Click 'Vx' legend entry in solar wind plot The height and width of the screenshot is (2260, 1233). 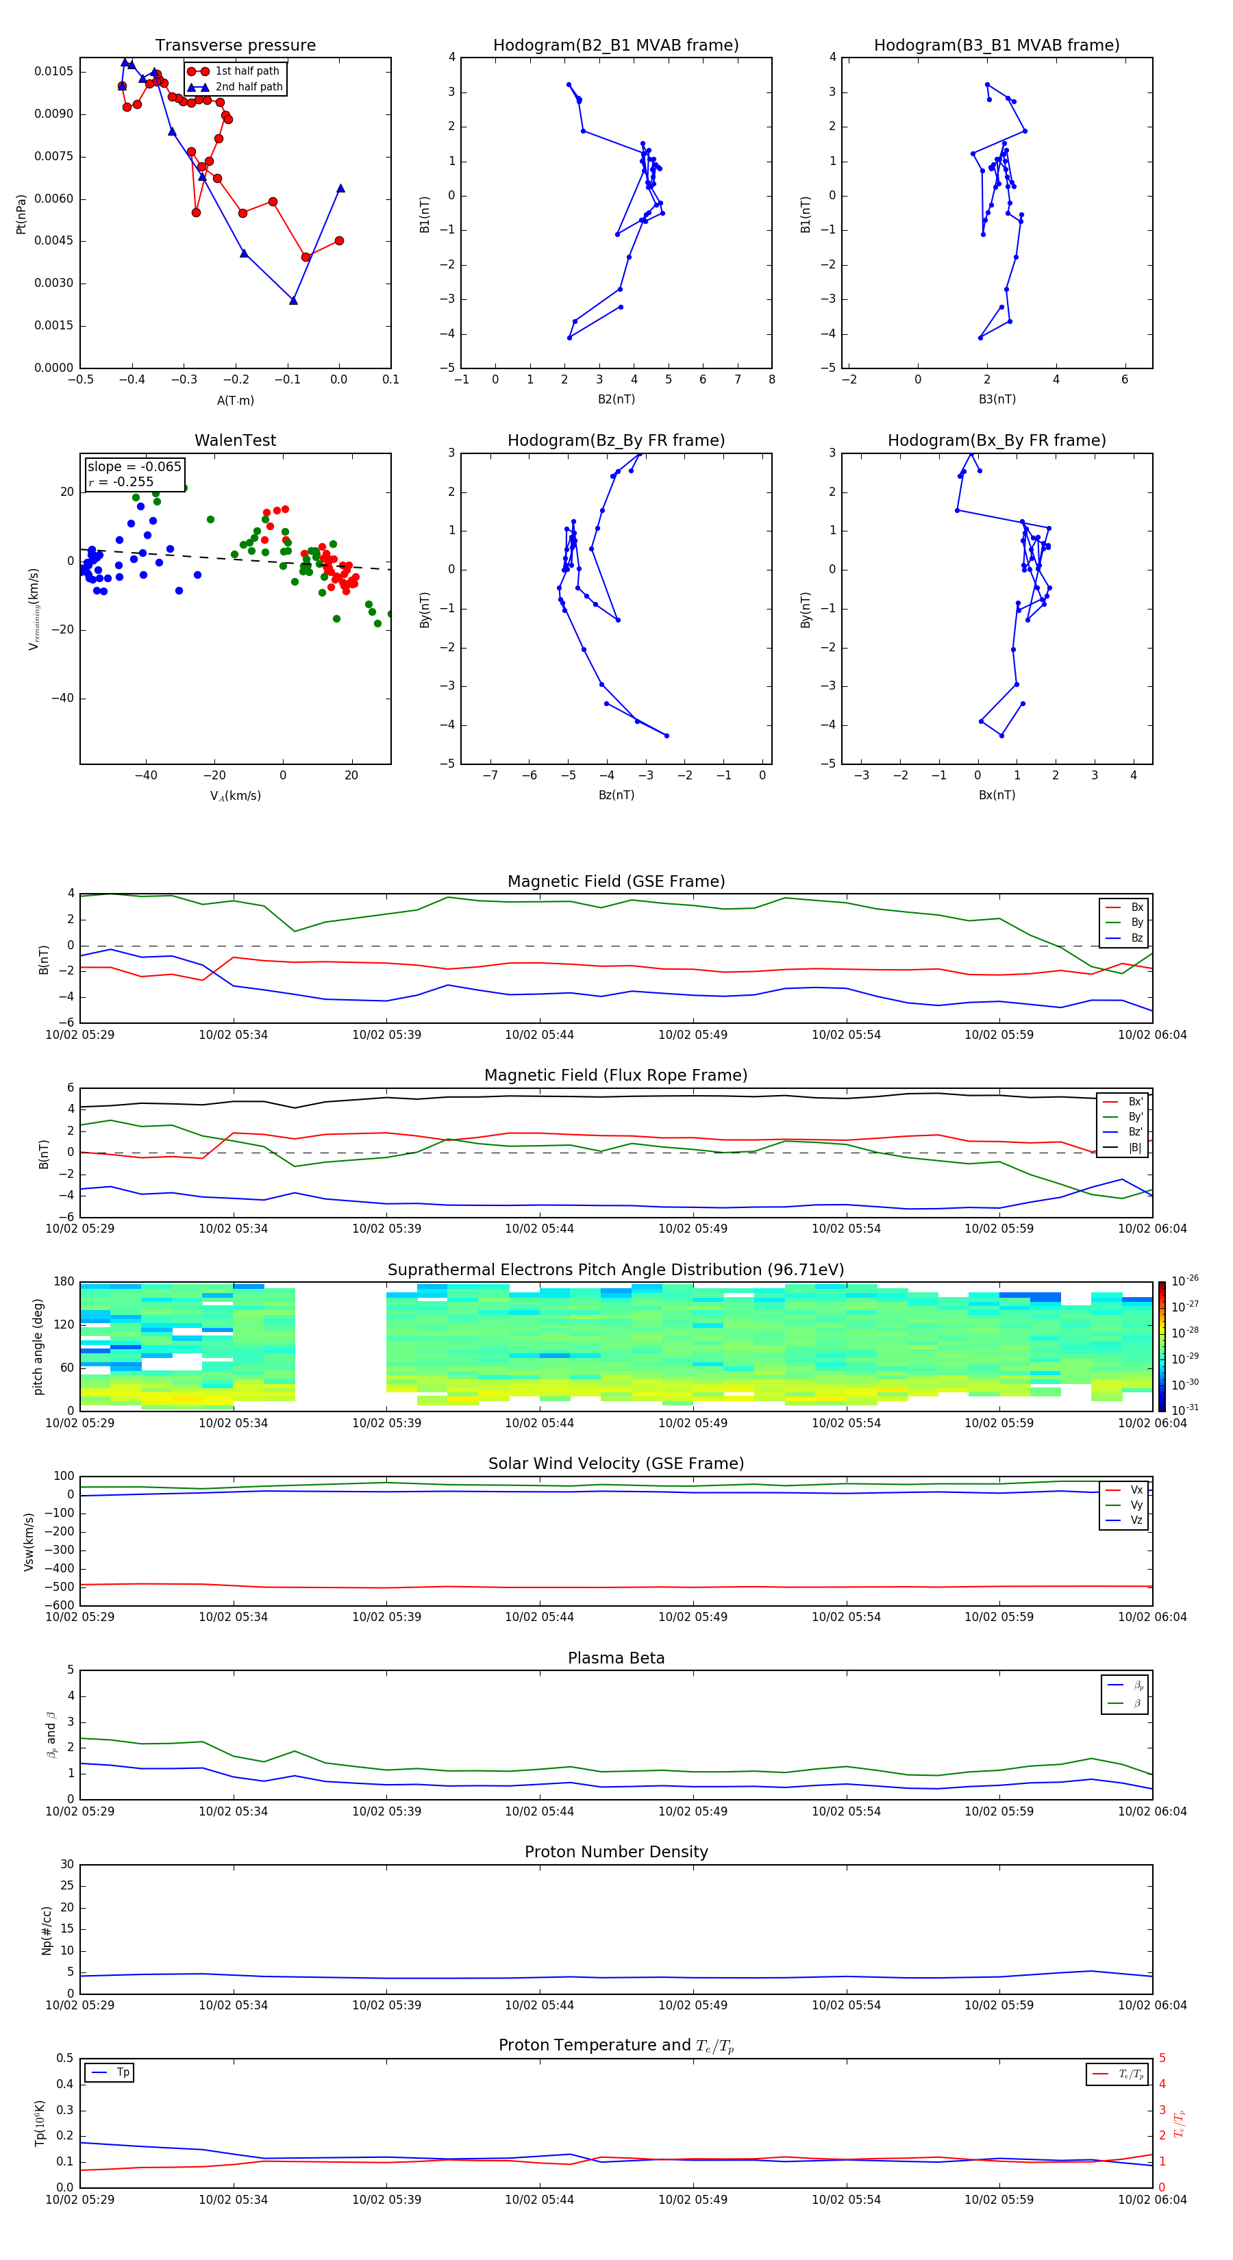tap(1125, 1490)
